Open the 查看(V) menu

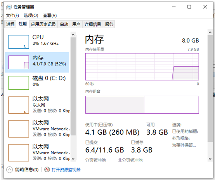[x=50, y=15]
